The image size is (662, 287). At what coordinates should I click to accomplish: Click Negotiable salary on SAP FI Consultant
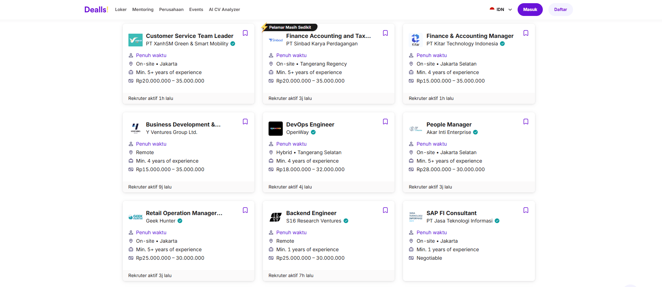(x=429, y=258)
